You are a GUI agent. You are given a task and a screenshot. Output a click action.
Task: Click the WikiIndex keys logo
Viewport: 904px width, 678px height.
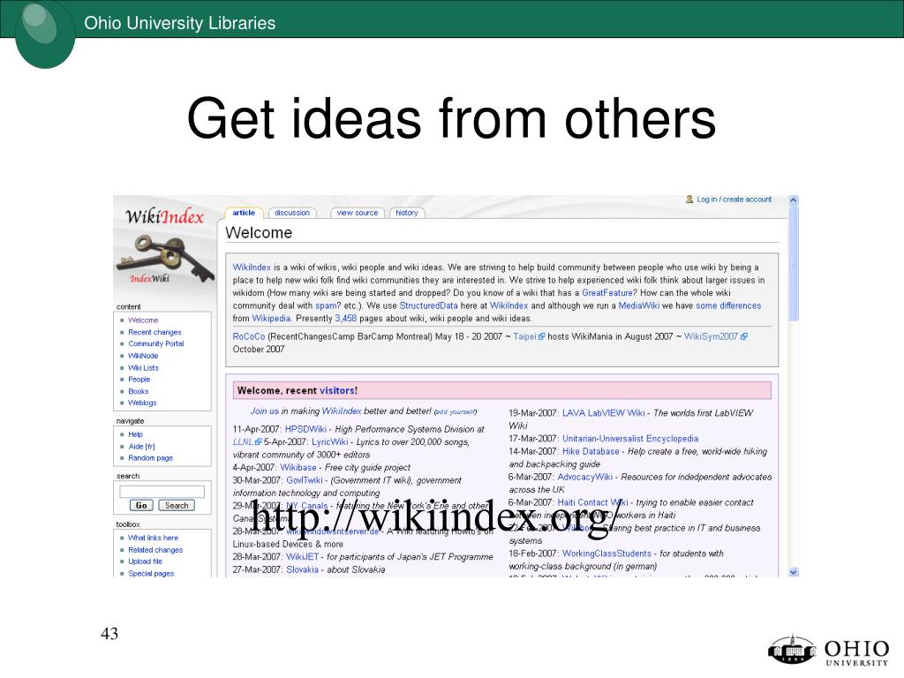click(x=165, y=246)
